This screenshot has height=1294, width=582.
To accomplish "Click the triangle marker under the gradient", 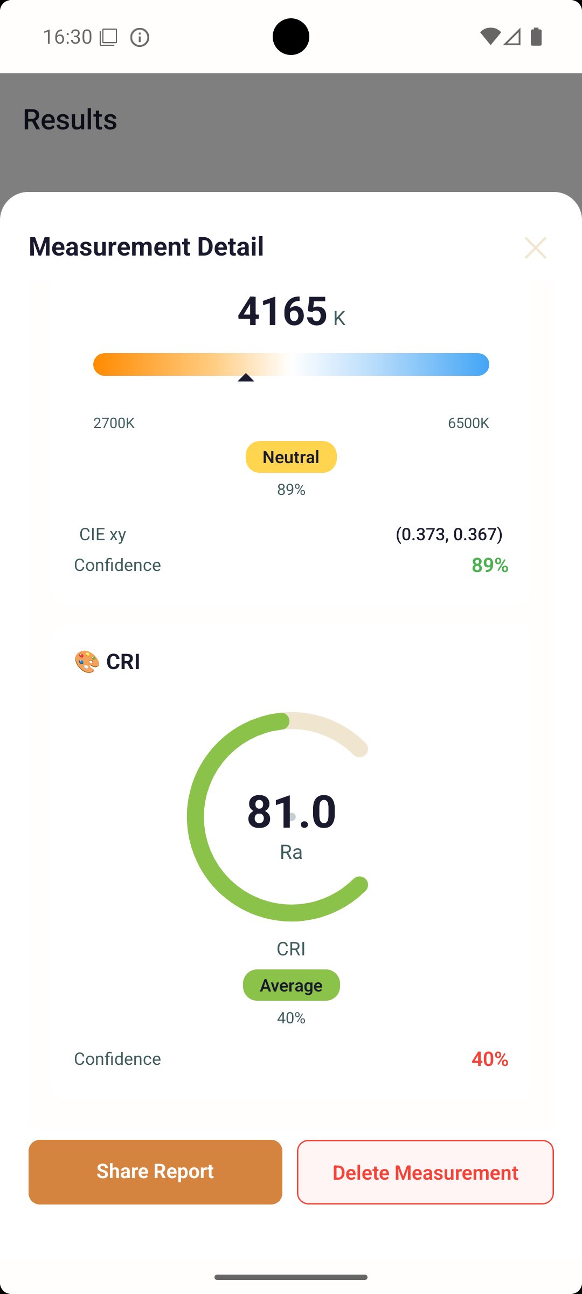I will pos(246,377).
